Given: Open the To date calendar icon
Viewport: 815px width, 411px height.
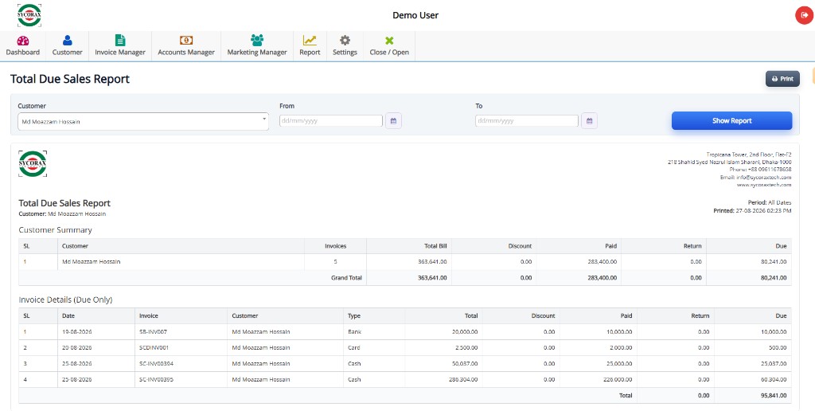Looking at the screenshot, I should pyautogui.click(x=590, y=121).
